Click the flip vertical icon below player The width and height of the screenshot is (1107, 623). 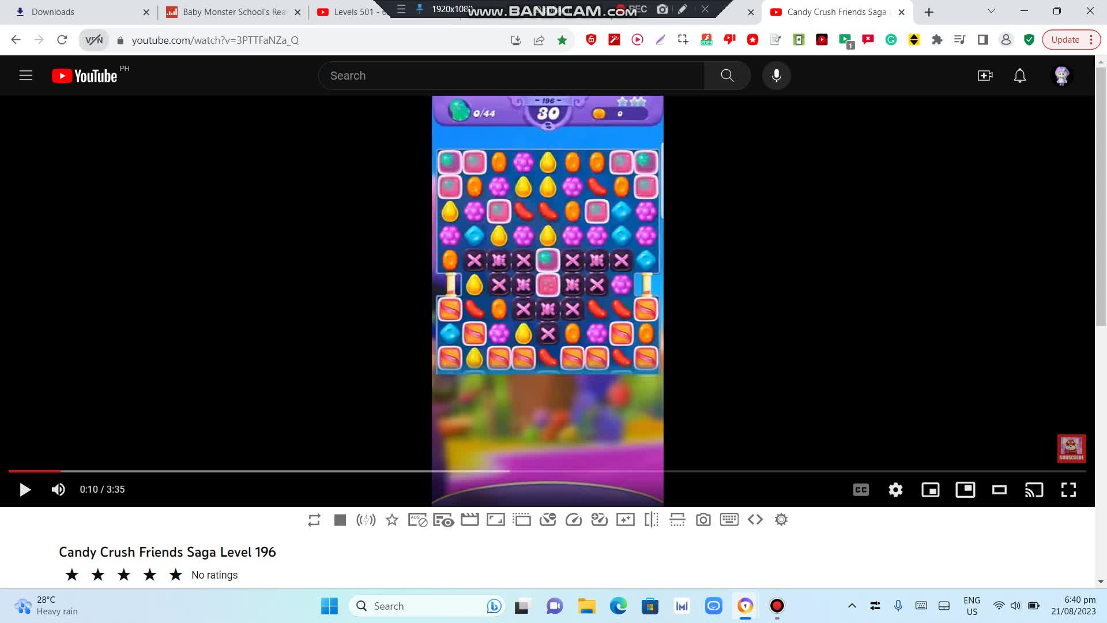[677, 520]
